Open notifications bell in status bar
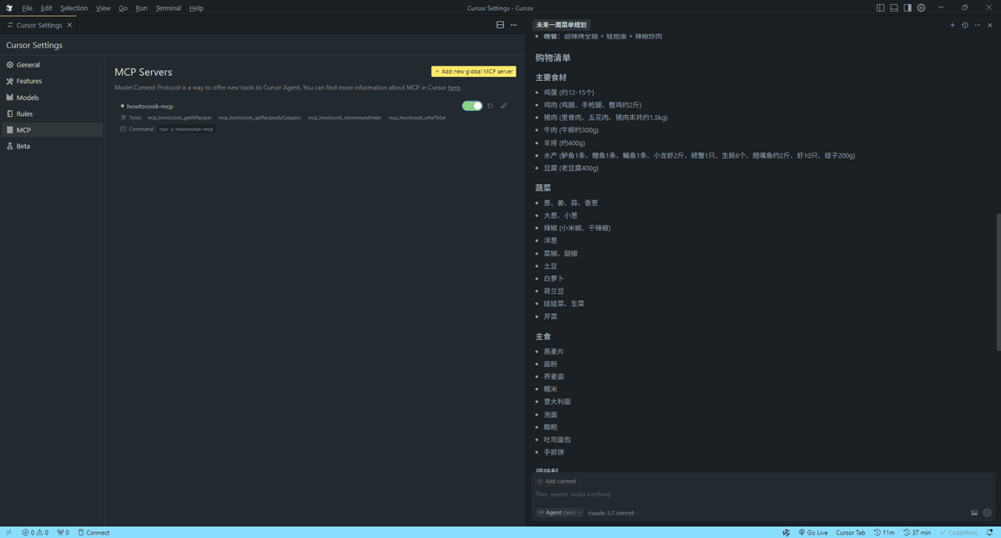Image resolution: width=1001 pixels, height=538 pixels. pyautogui.click(x=989, y=532)
